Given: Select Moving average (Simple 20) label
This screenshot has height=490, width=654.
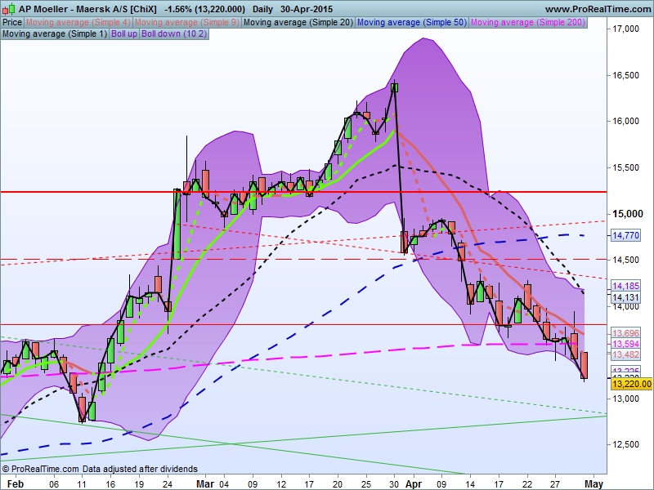Looking at the screenshot, I should [x=298, y=23].
